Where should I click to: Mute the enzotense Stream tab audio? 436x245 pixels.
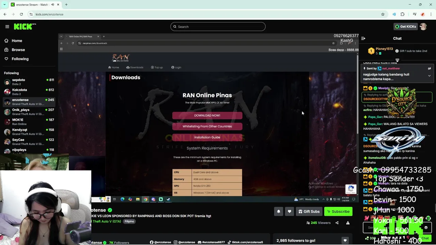(52, 5)
